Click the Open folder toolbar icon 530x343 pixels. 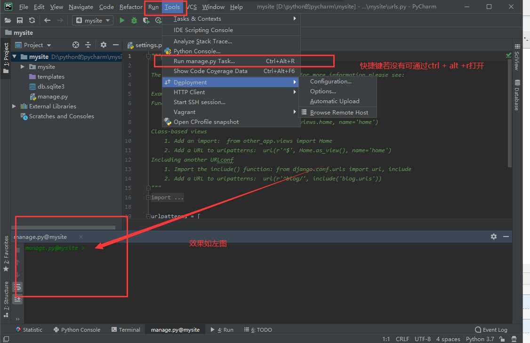click(8, 21)
